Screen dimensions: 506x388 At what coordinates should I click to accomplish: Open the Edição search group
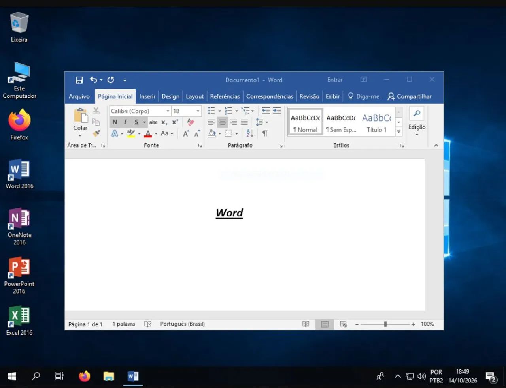(417, 122)
